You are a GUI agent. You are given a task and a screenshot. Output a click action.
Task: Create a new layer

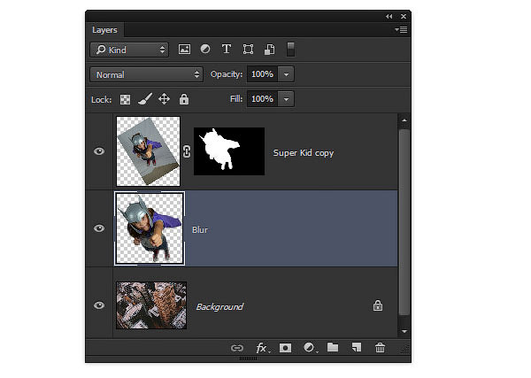point(357,347)
